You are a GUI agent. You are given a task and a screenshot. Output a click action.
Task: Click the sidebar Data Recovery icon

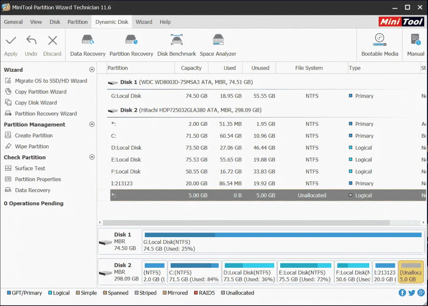tap(8, 190)
